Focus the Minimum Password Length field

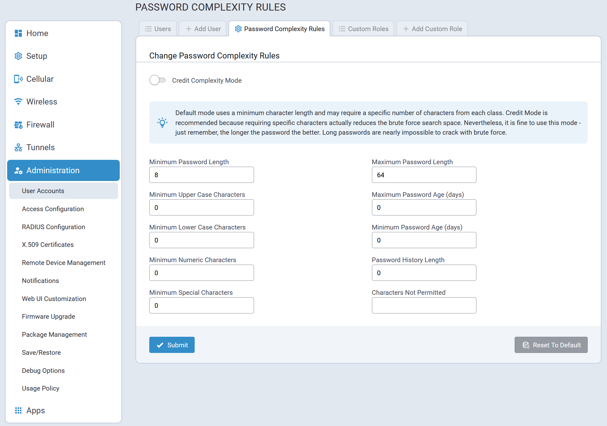coord(202,175)
